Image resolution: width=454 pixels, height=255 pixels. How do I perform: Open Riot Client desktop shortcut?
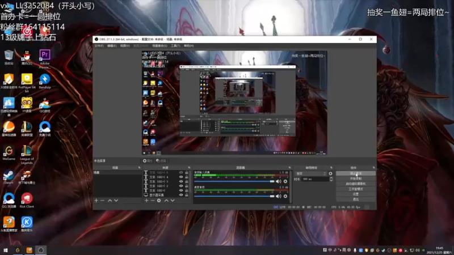27,201
